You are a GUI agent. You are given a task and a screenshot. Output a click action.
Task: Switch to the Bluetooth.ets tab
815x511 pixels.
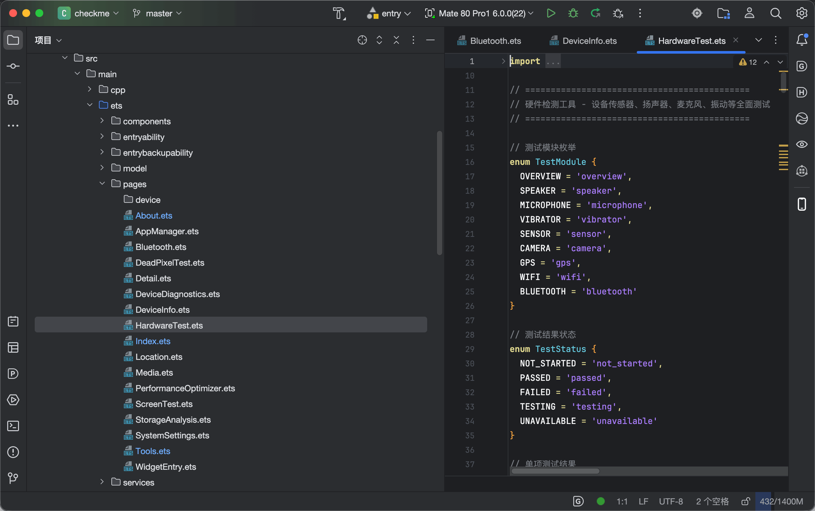click(x=489, y=41)
